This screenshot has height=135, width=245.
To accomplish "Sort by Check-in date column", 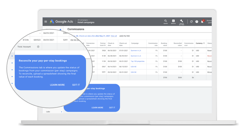I will [111, 44].
